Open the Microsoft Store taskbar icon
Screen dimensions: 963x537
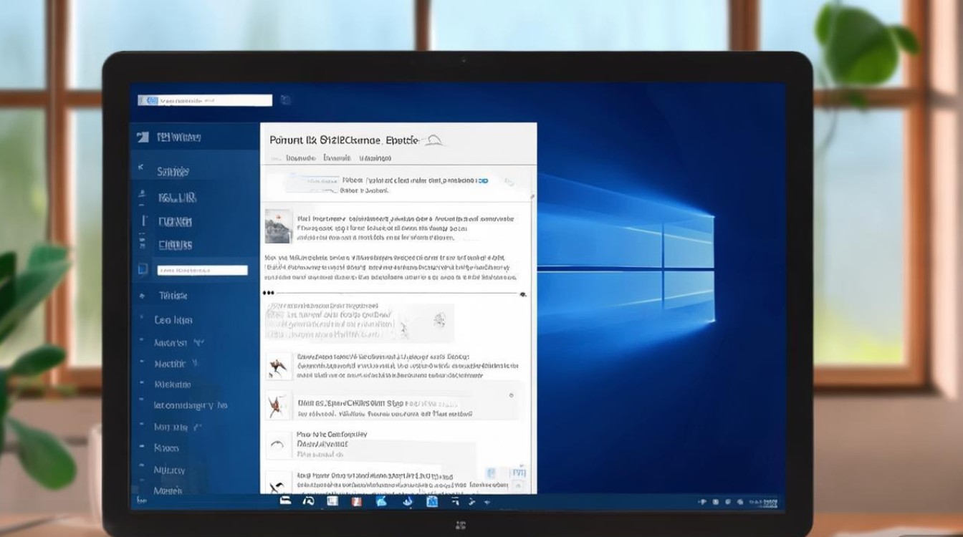[432, 501]
